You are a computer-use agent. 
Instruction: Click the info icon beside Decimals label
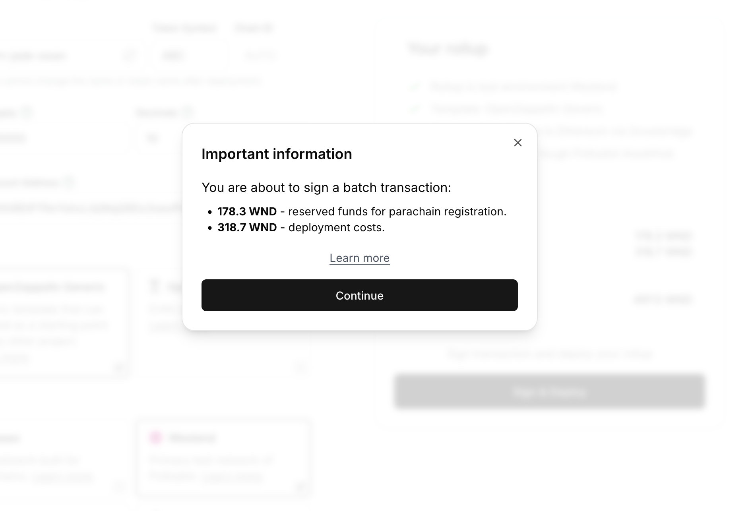[188, 112]
